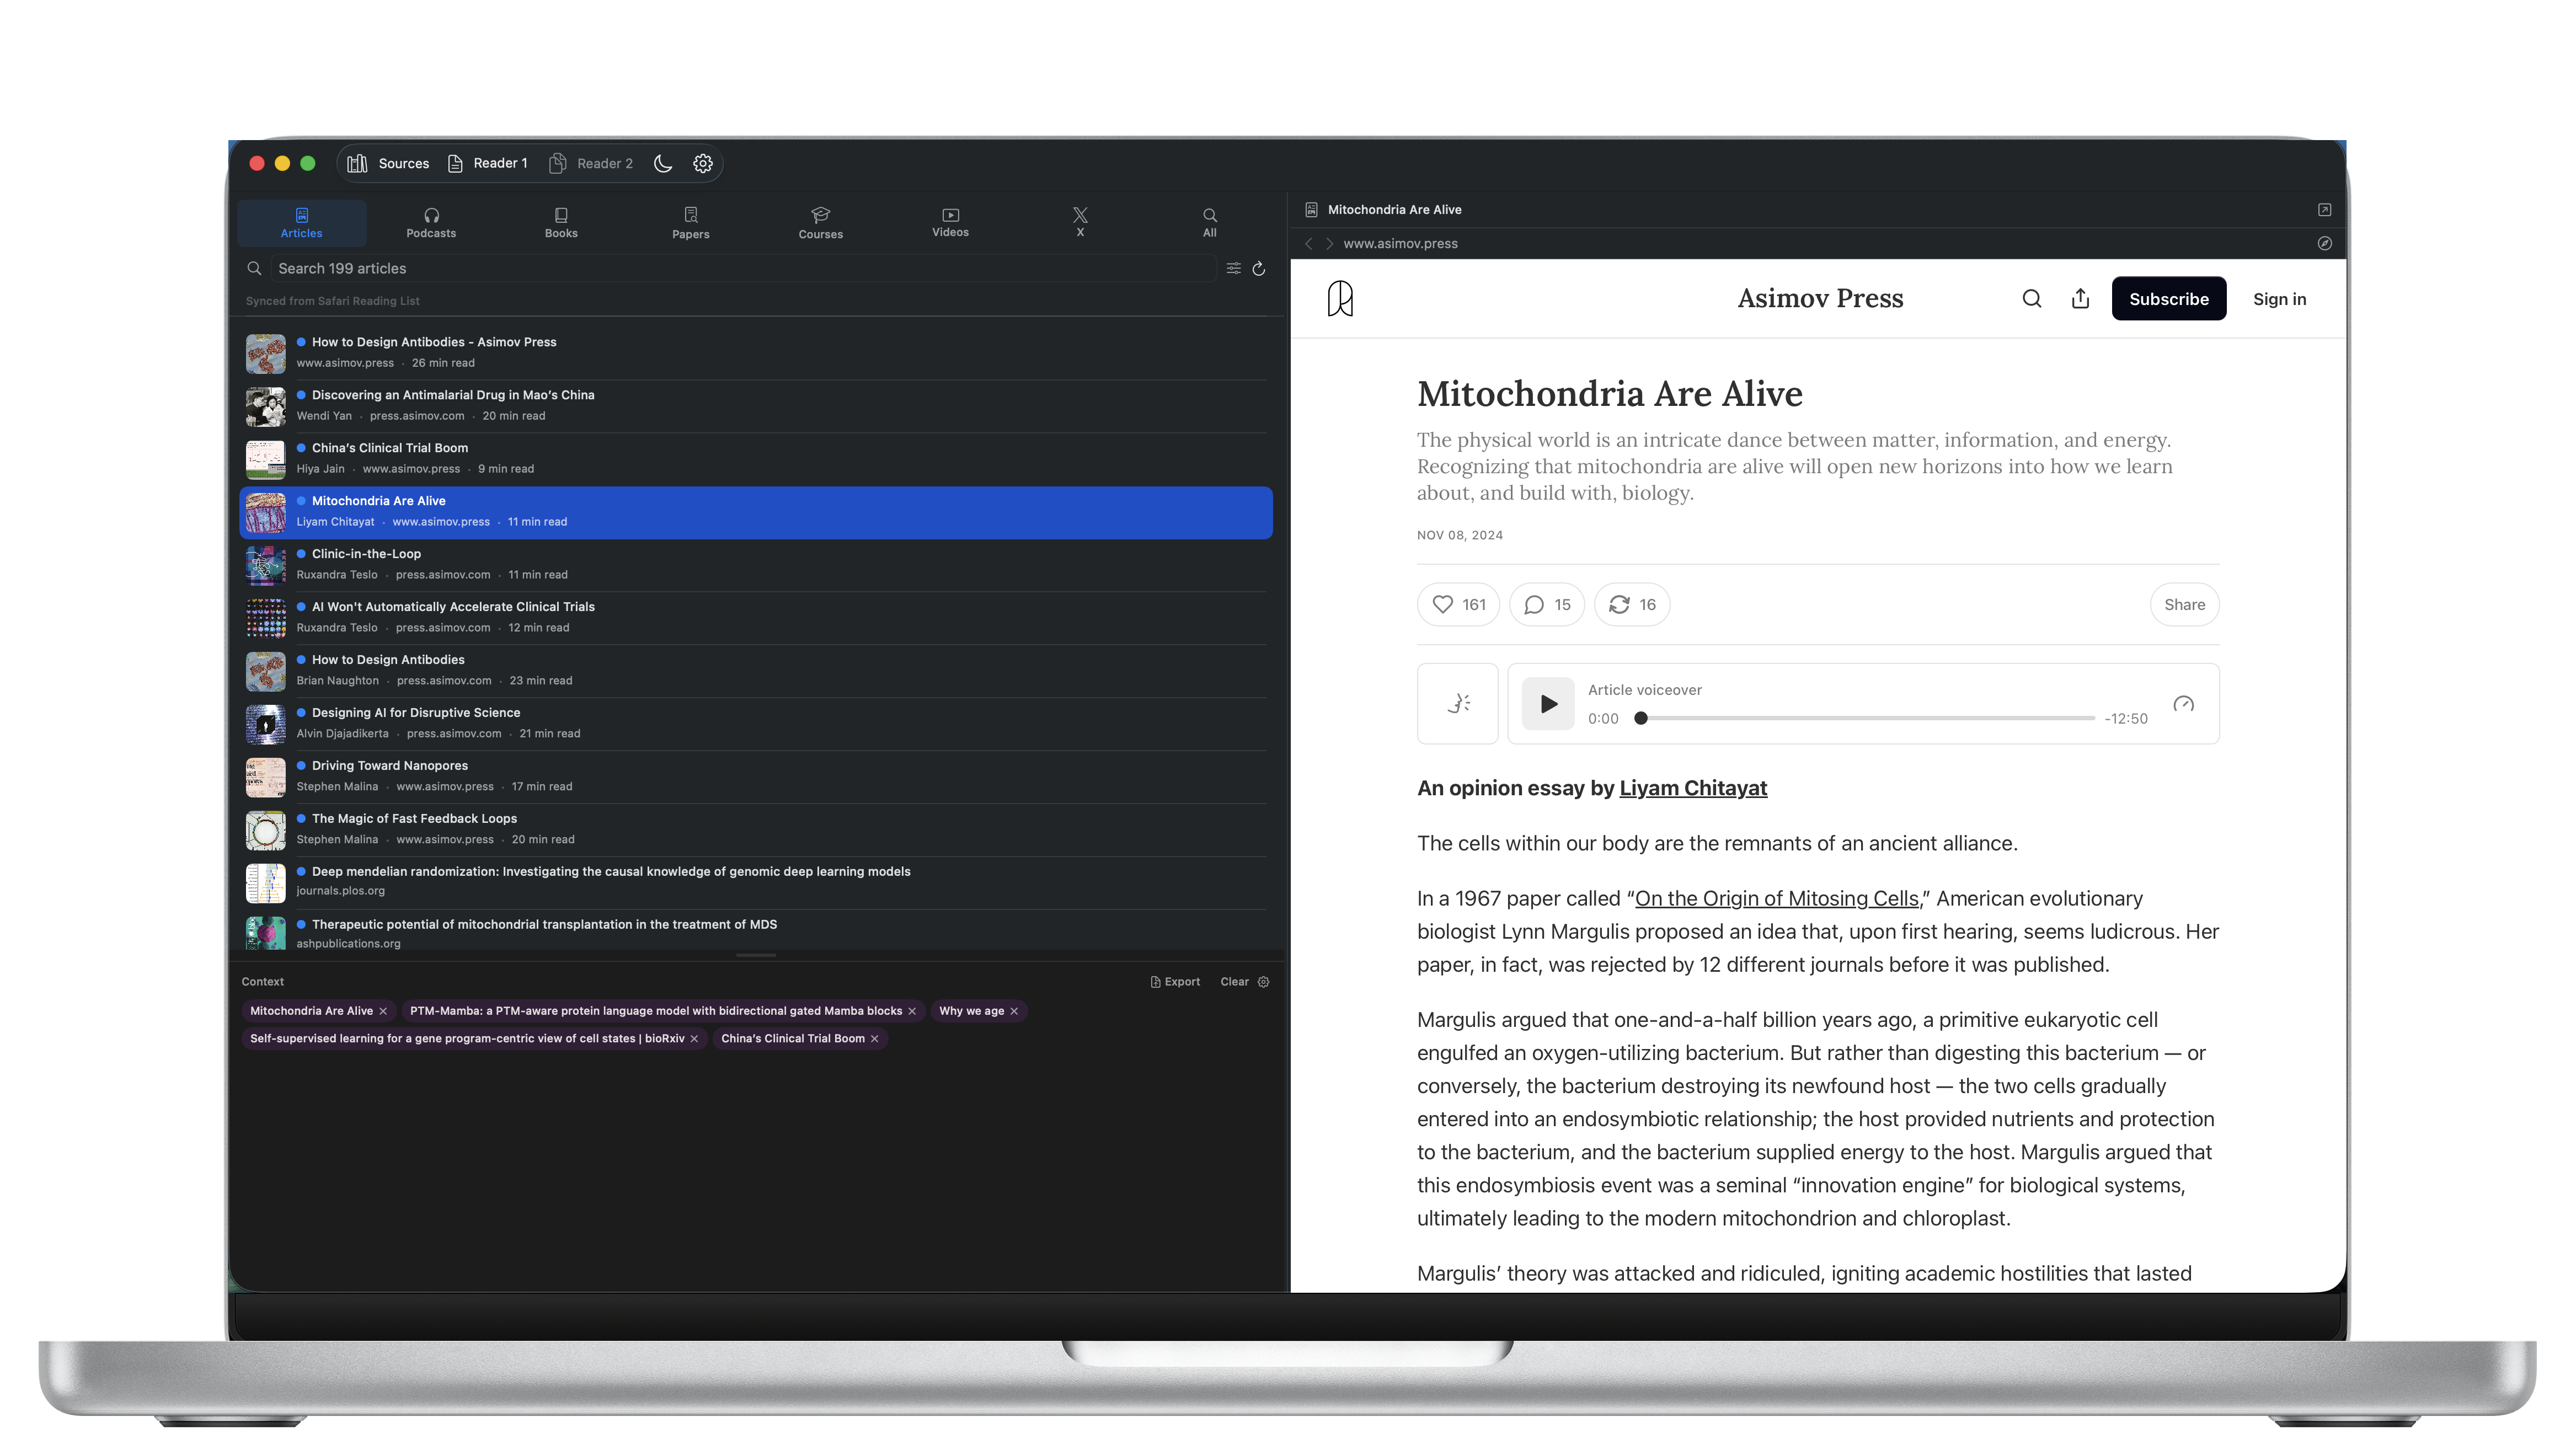Image resolution: width=2576 pixels, height=1440 pixels.
Task: Open Asimov Press site search
Action: pyautogui.click(x=2032, y=299)
